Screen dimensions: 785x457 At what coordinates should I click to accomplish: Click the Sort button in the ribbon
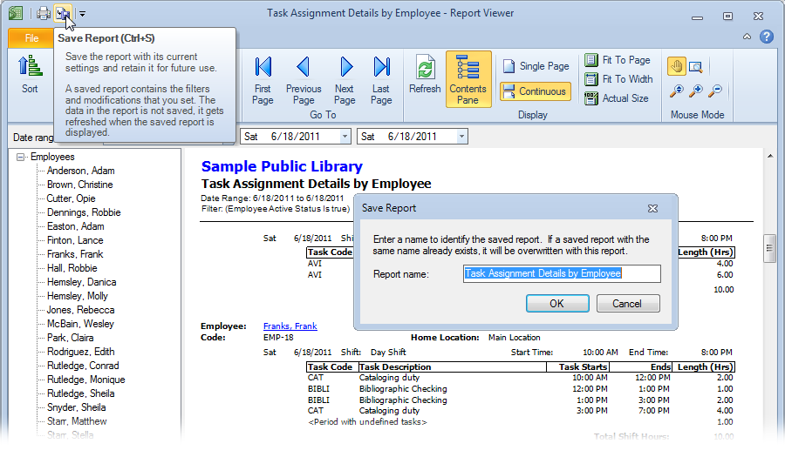[30, 76]
